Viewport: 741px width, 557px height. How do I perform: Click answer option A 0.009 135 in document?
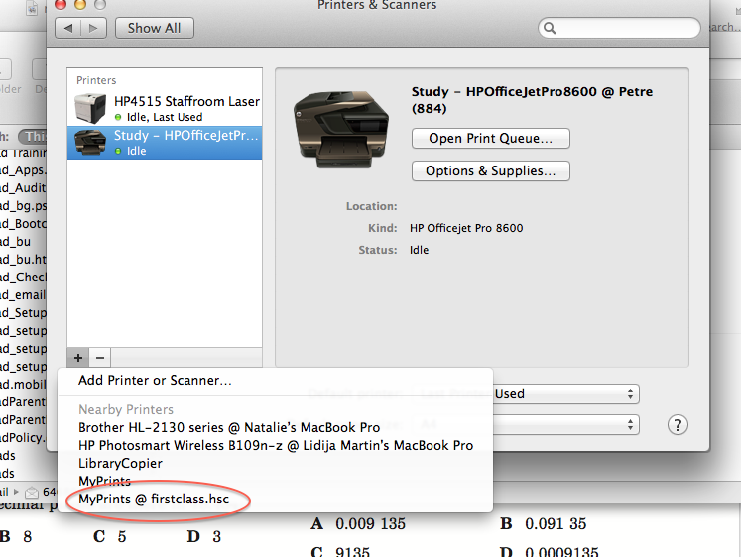click(358, 524)
